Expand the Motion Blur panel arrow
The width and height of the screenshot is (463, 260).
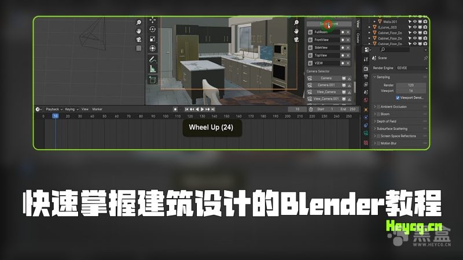(374, 143)
